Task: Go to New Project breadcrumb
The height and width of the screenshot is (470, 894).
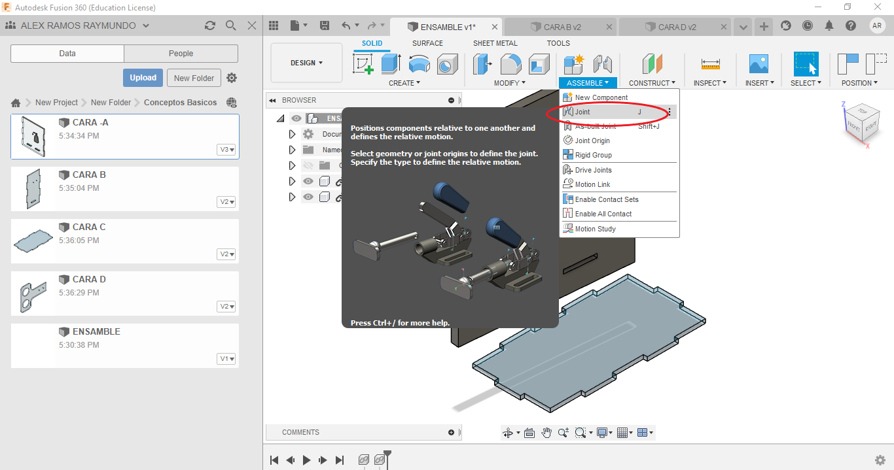Action: tap(56, 103)
